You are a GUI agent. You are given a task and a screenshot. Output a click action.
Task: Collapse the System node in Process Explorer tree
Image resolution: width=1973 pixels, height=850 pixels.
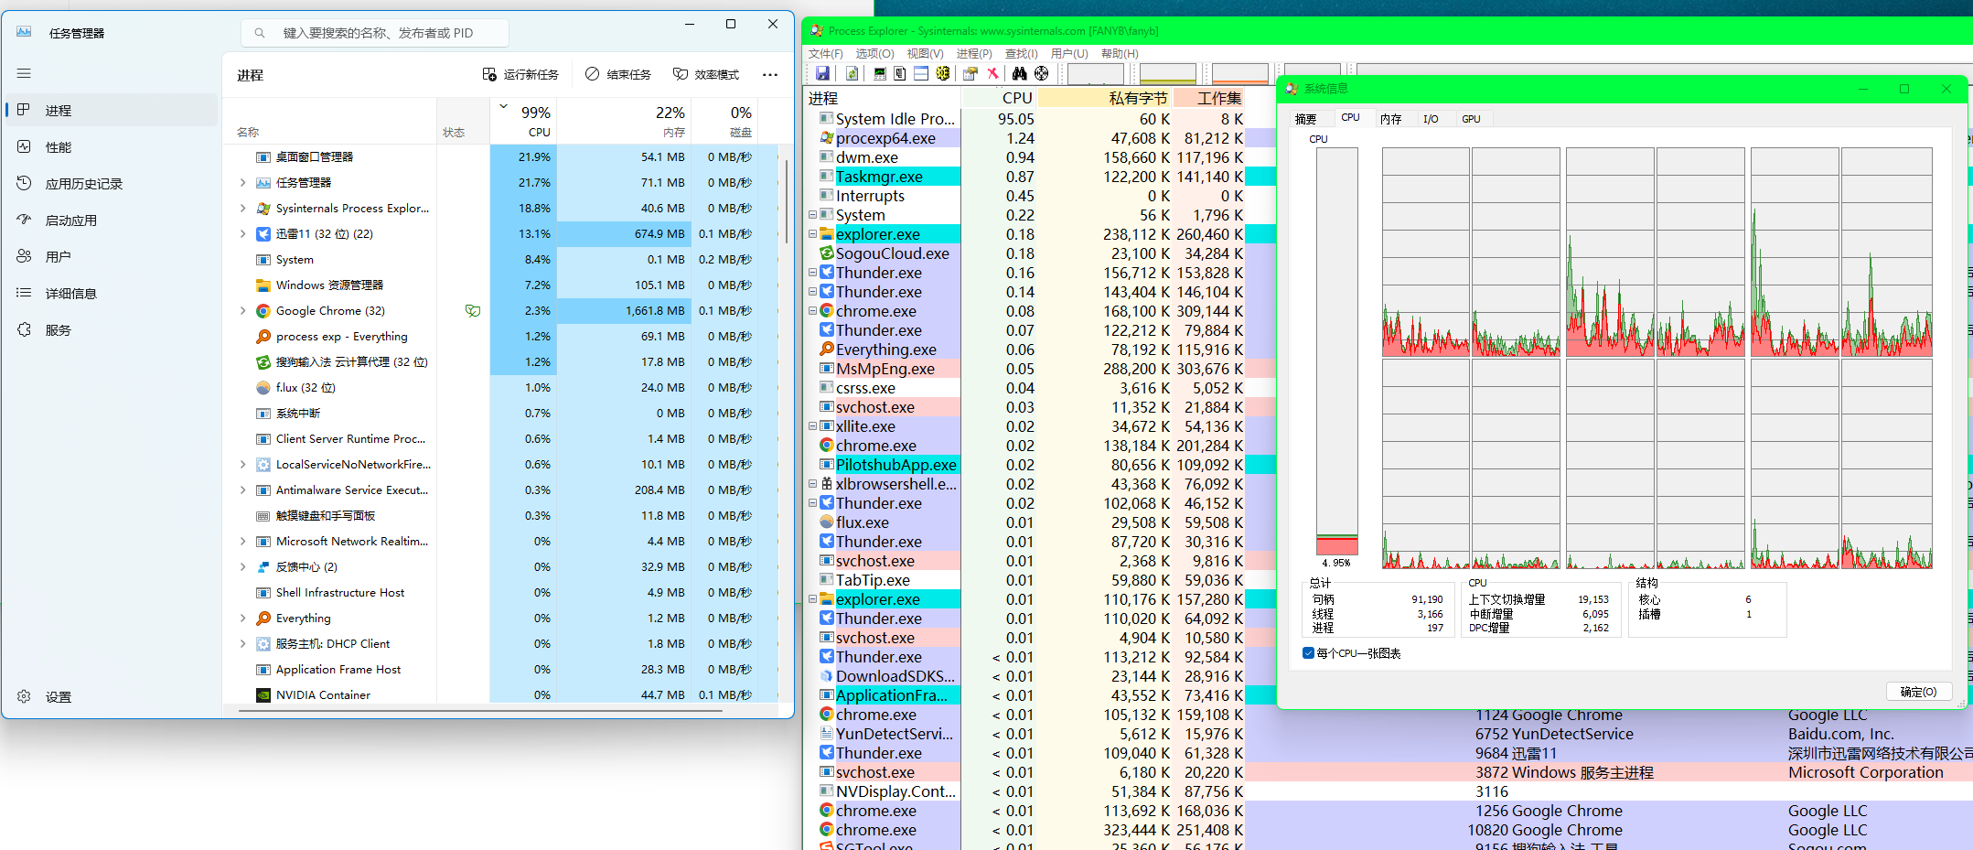click(812, 215)
